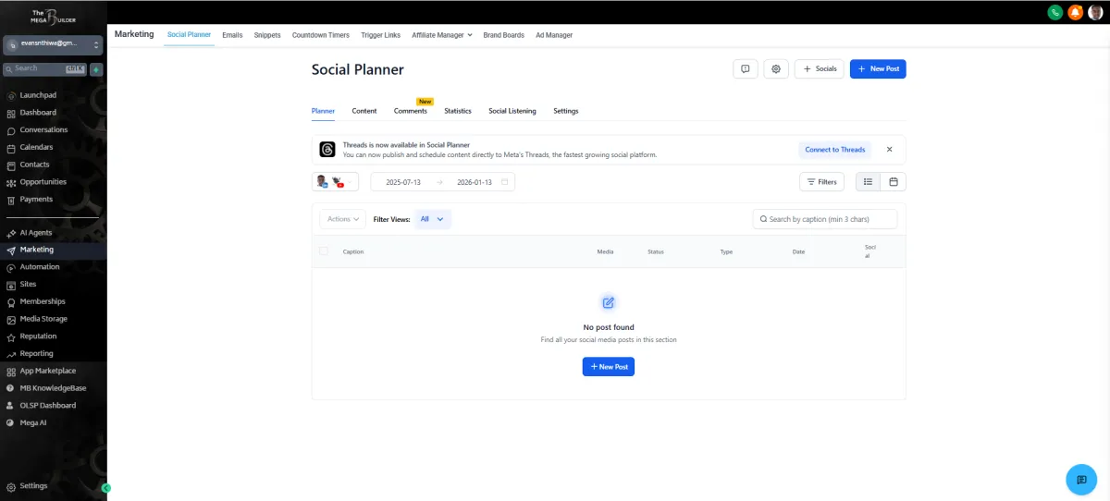Click New Post in empty state

[609, 367]
